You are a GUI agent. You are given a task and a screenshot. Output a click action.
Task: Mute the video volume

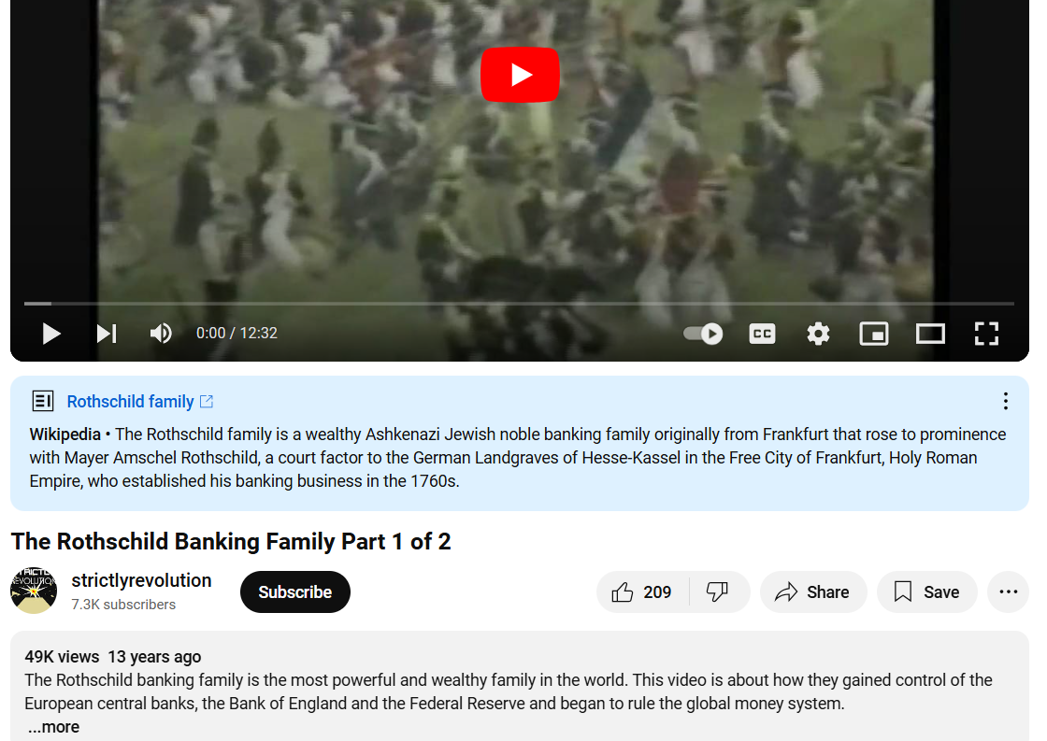coord(161,333)
